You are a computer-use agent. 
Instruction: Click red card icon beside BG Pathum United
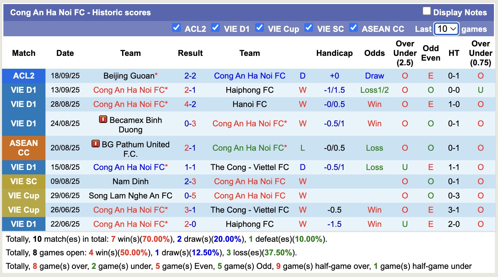click(x=96, y=144)
